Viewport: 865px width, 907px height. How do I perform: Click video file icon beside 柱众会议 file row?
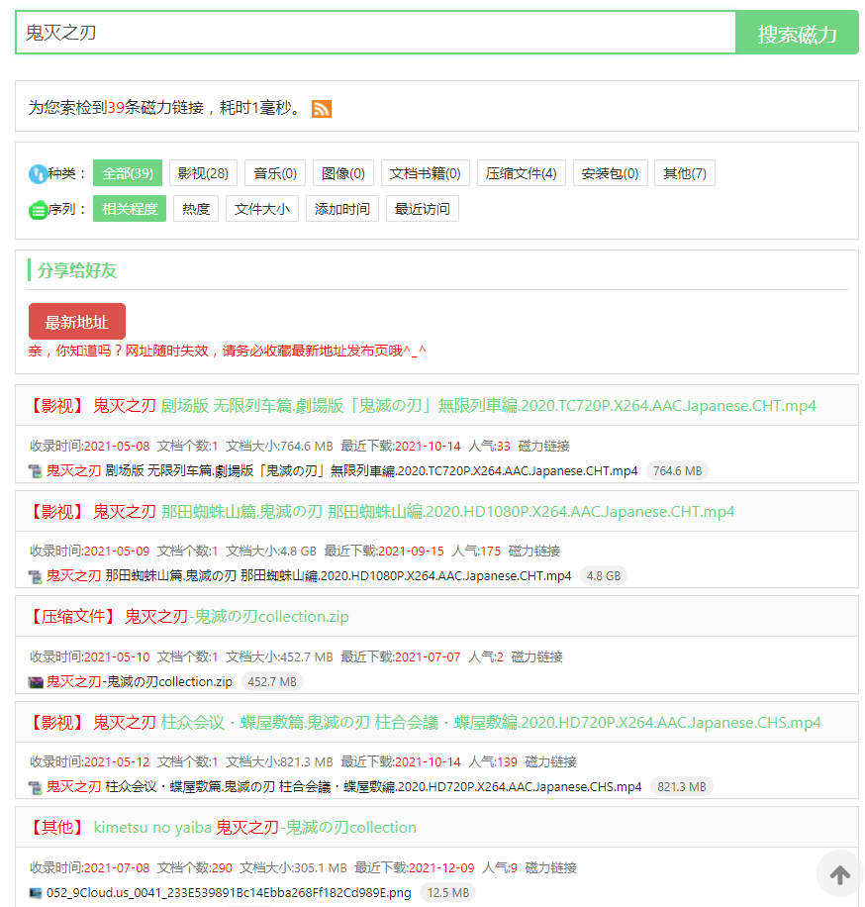pyautogui.click(x=36, y=787)
